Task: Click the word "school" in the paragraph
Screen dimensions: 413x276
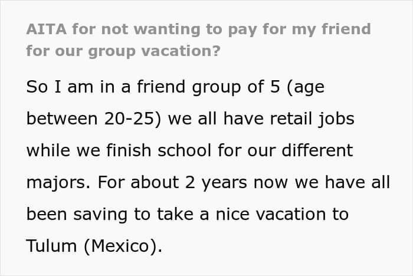Action: tap(184, 150)
